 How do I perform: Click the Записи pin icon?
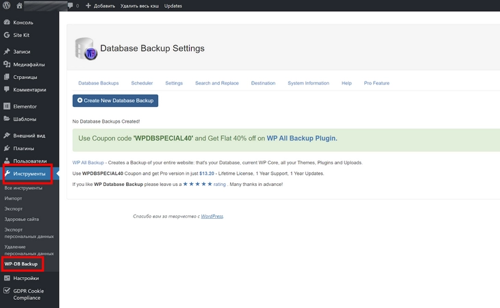pos(7,51)
